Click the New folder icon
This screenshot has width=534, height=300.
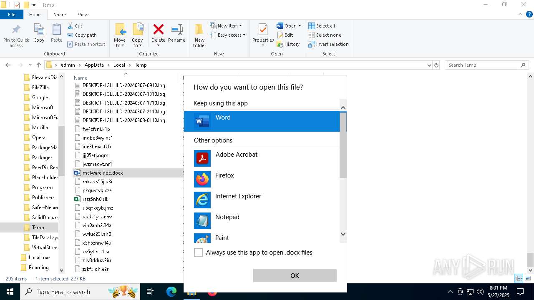click(199, 29)
